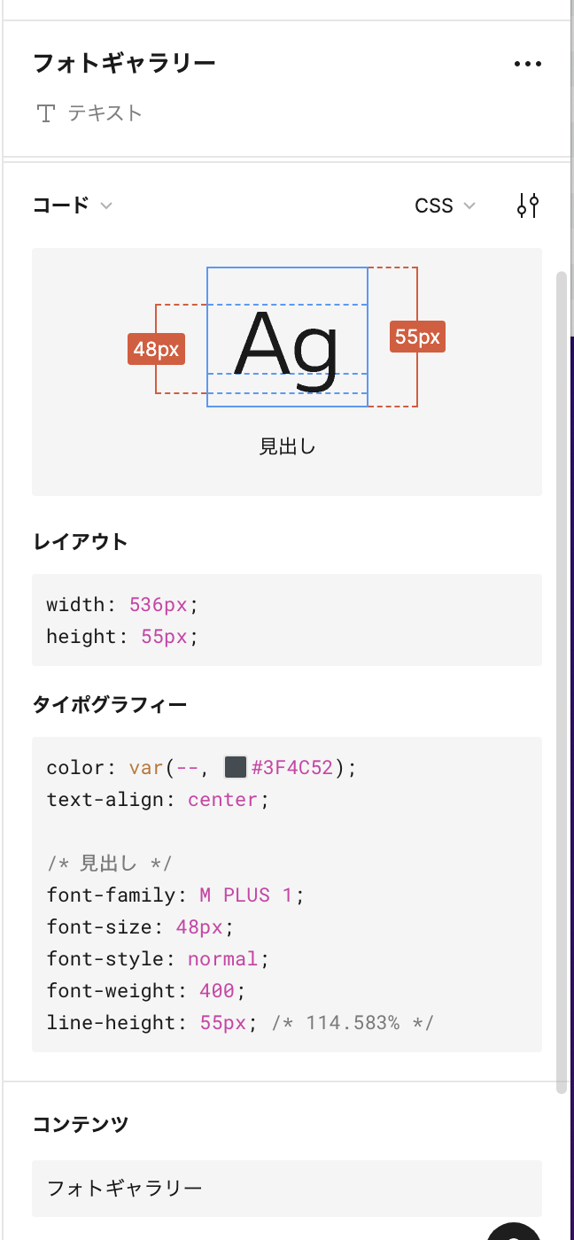Click the font-family M PLUS 1 line

(175, 895)
